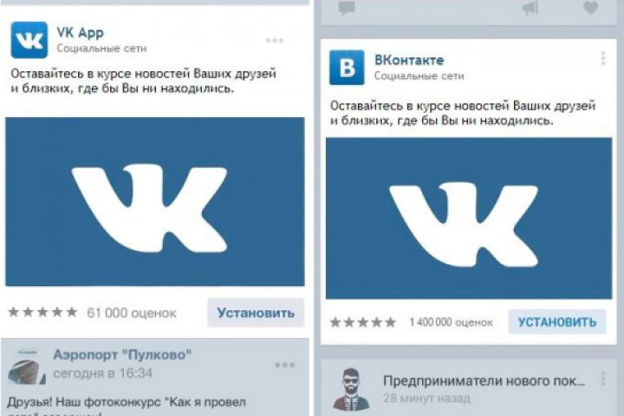The image size is (624, 416).
Task: Tap the uppercase УСТАНОВИТЬ button
Action: pos(557,322)
